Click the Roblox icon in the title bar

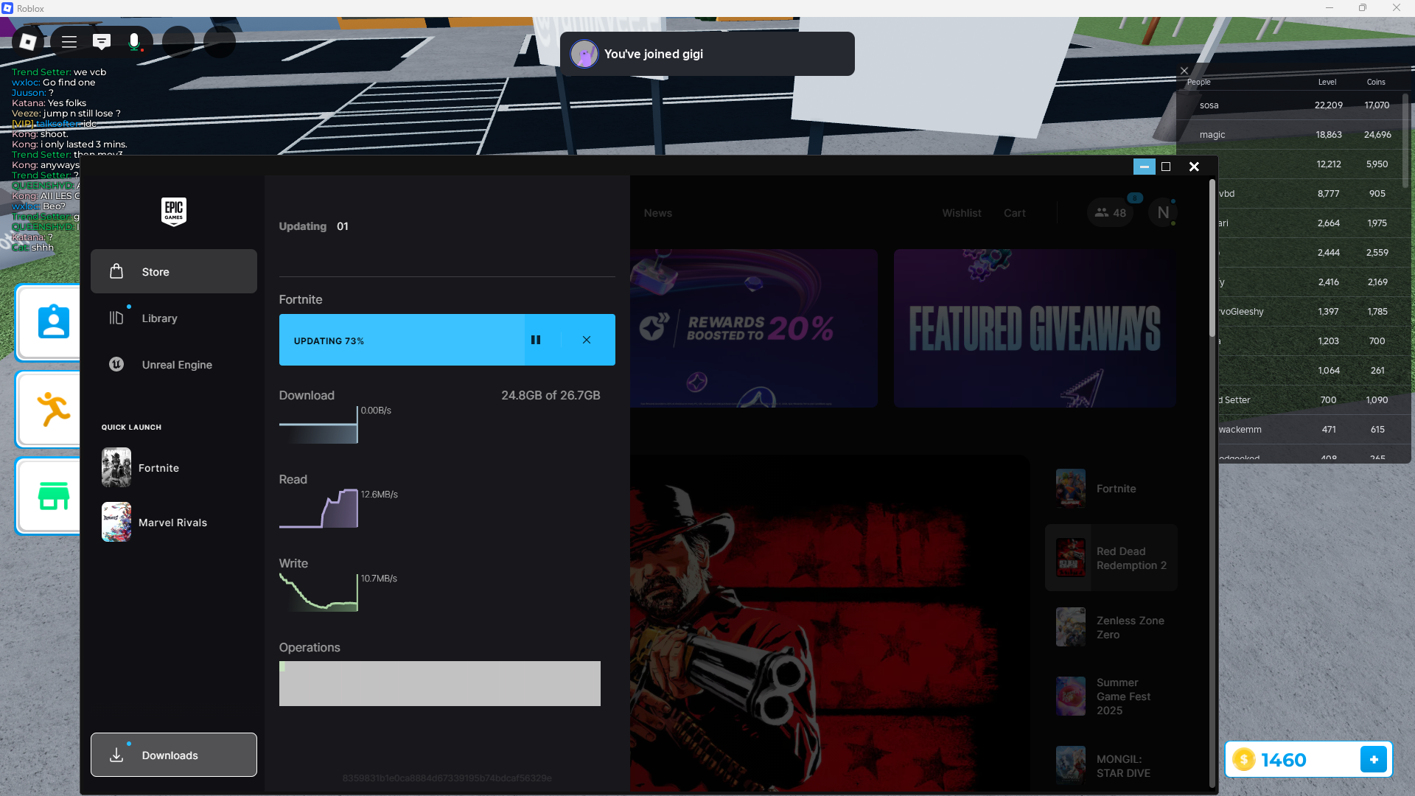pyautogui.click(x=7, y=8)
